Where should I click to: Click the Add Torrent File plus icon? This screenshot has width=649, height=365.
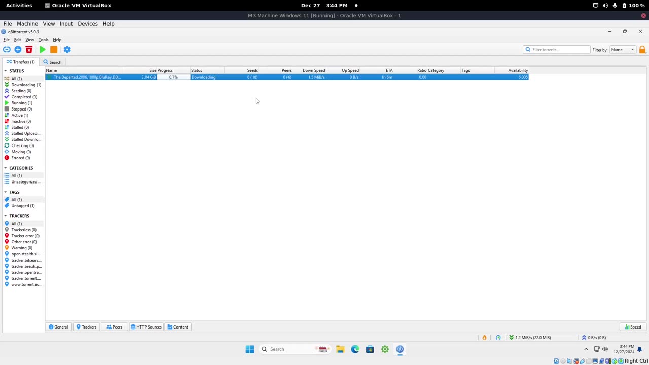18,49
